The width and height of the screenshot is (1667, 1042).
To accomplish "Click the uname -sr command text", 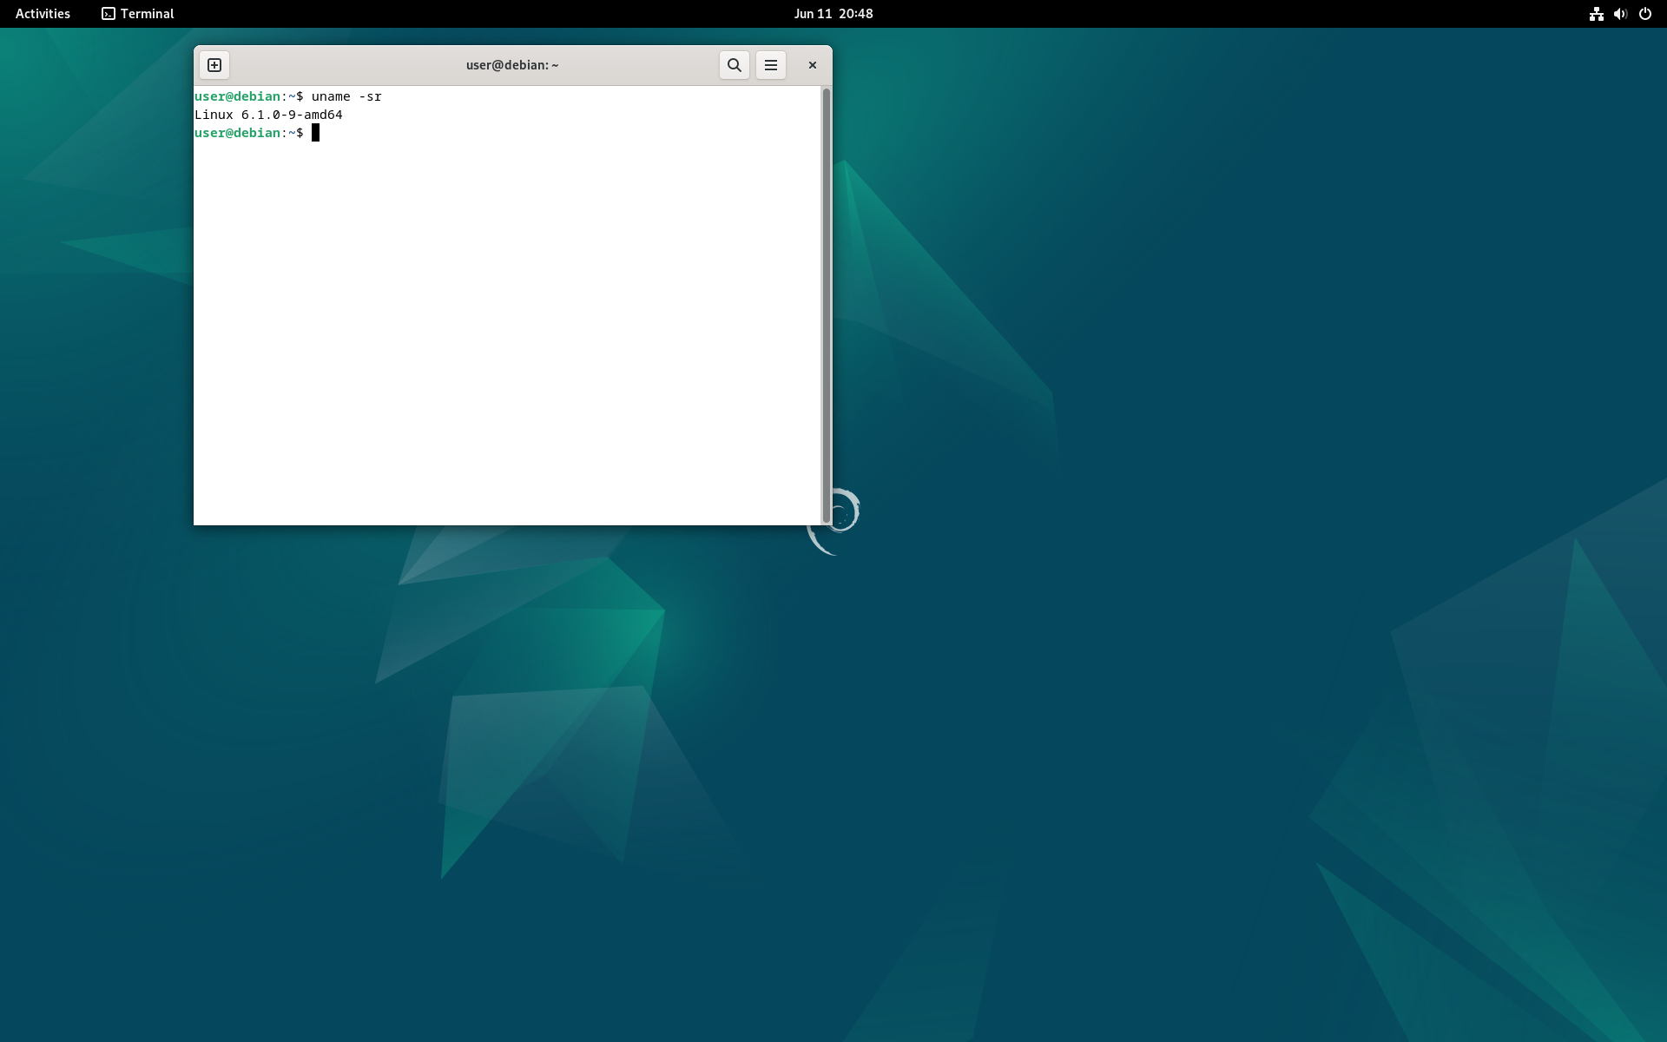I will 345,96.
